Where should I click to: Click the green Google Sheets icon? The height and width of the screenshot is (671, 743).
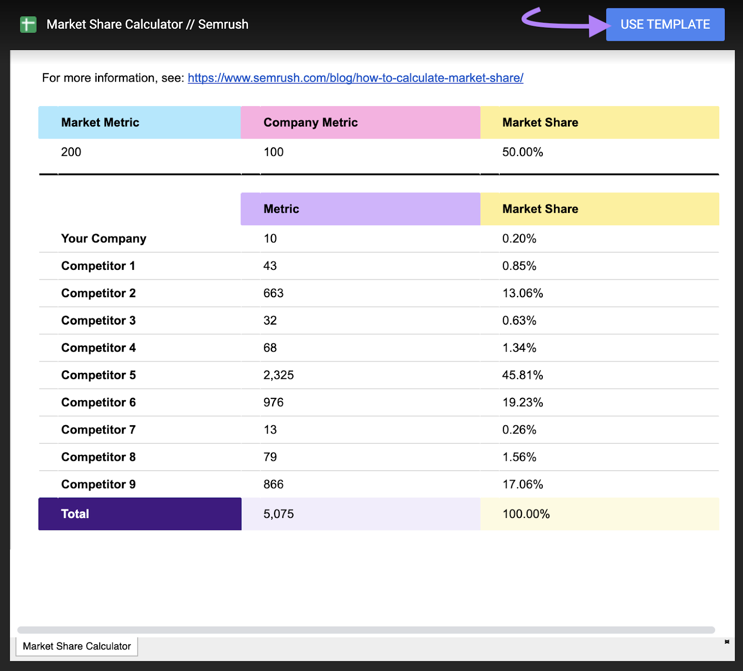coord(28,24)
